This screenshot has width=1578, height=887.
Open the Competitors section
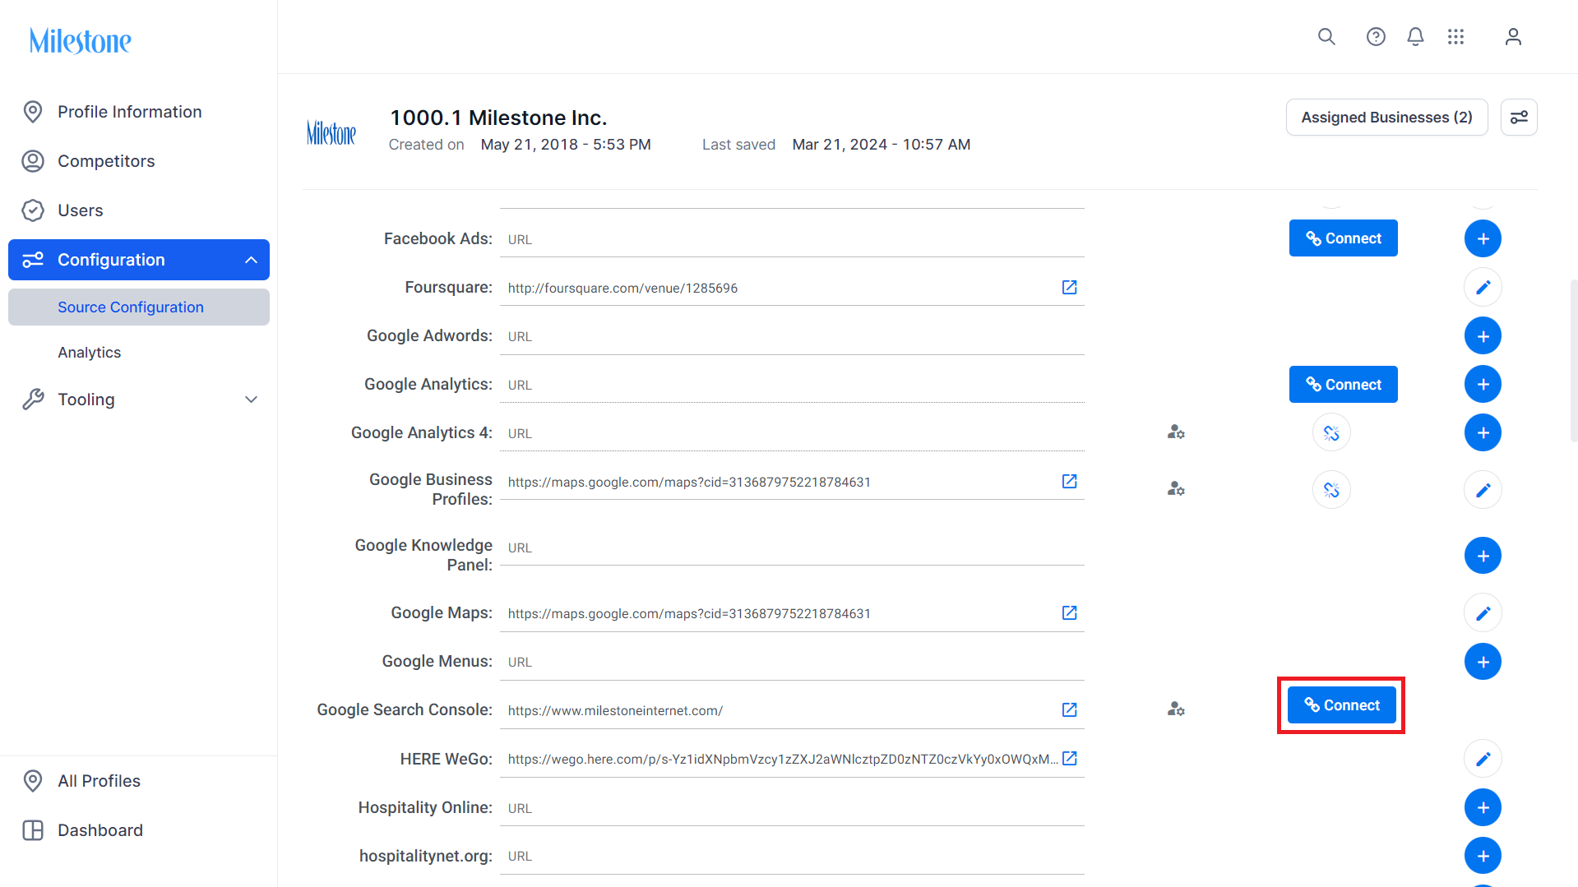pos(106,161)
